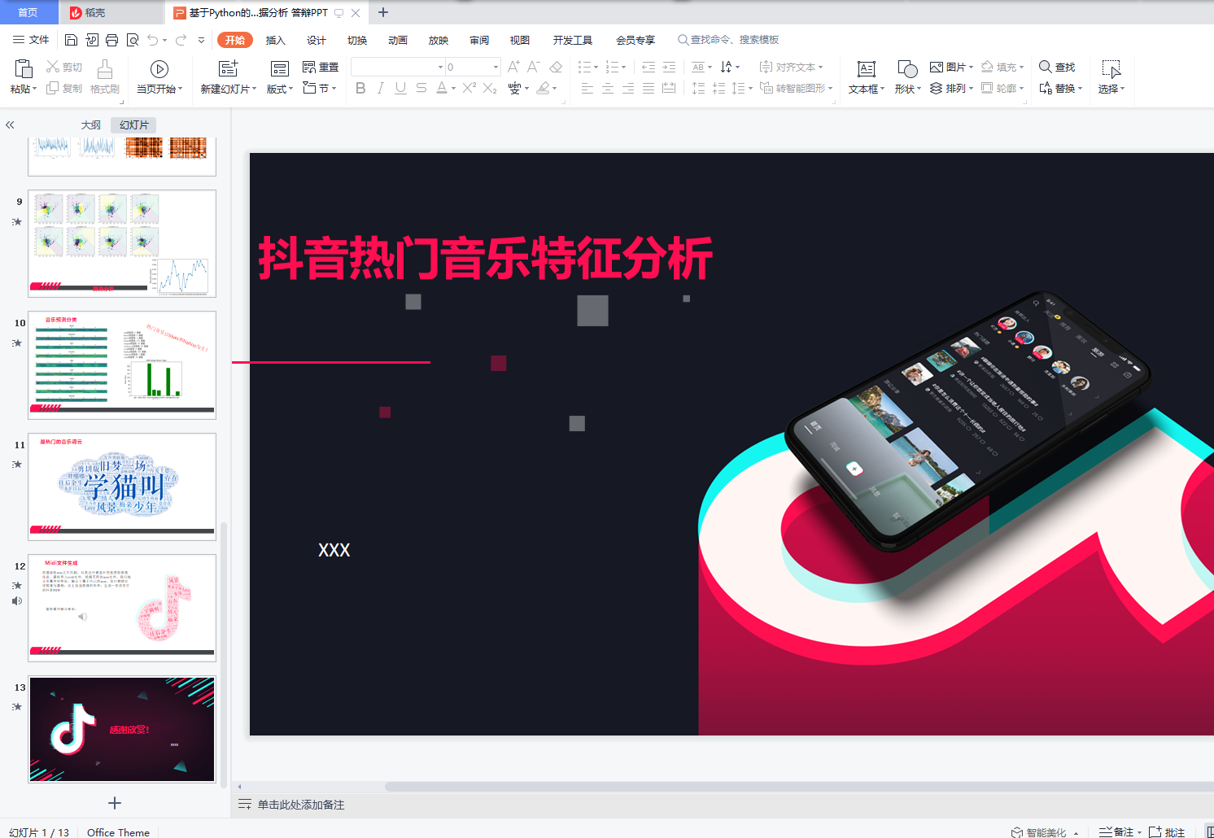Viewport: 1214px width, 838px height.
Task: Toggle align right for paragraph
Action: [628, 88]
